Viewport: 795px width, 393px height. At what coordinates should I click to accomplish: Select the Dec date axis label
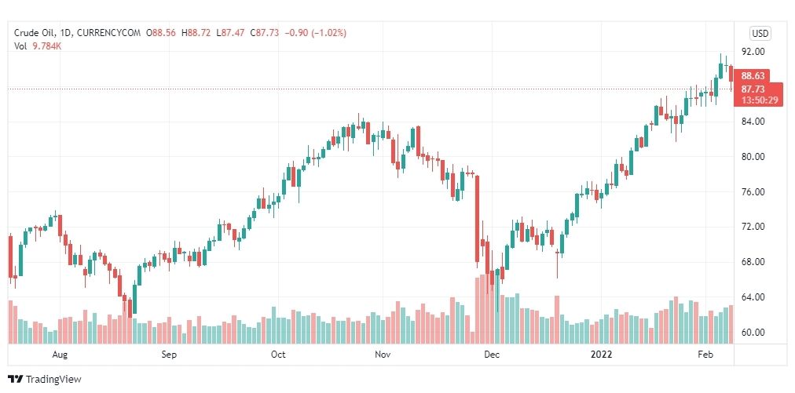[492, 354]
